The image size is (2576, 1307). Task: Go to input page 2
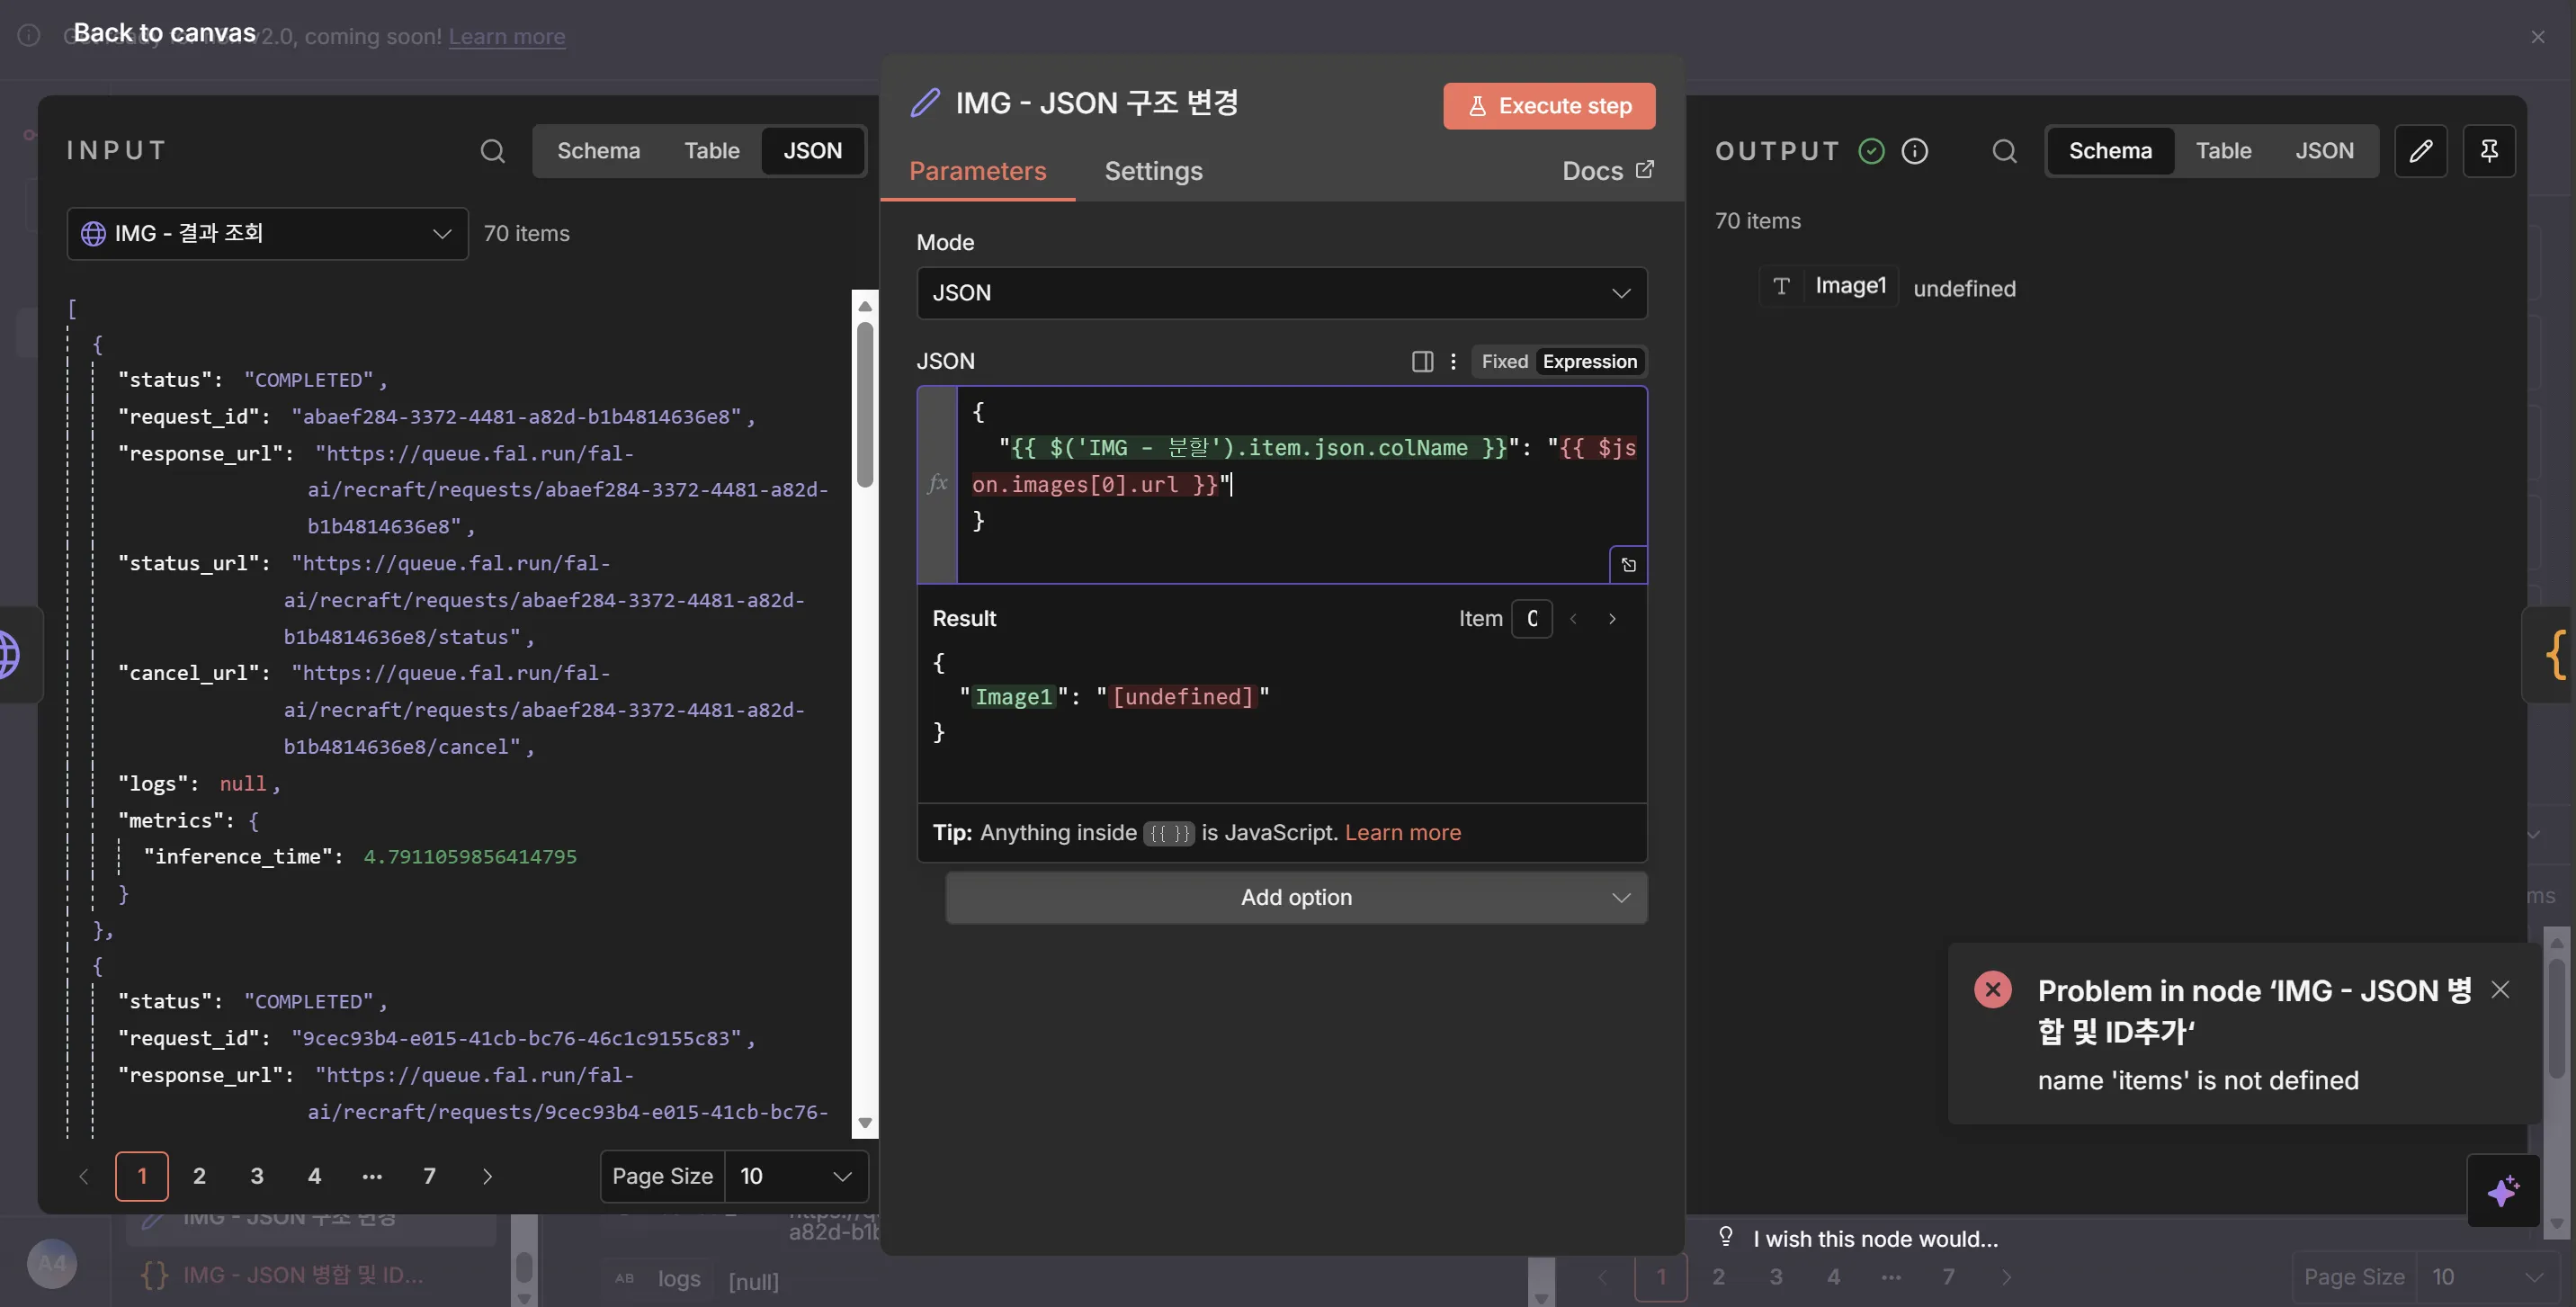click(x=199, y=1176)
